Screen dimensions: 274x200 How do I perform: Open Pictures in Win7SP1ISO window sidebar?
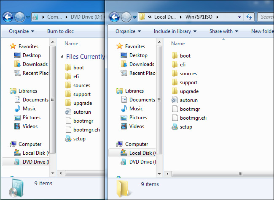click(x=134, y=118)
